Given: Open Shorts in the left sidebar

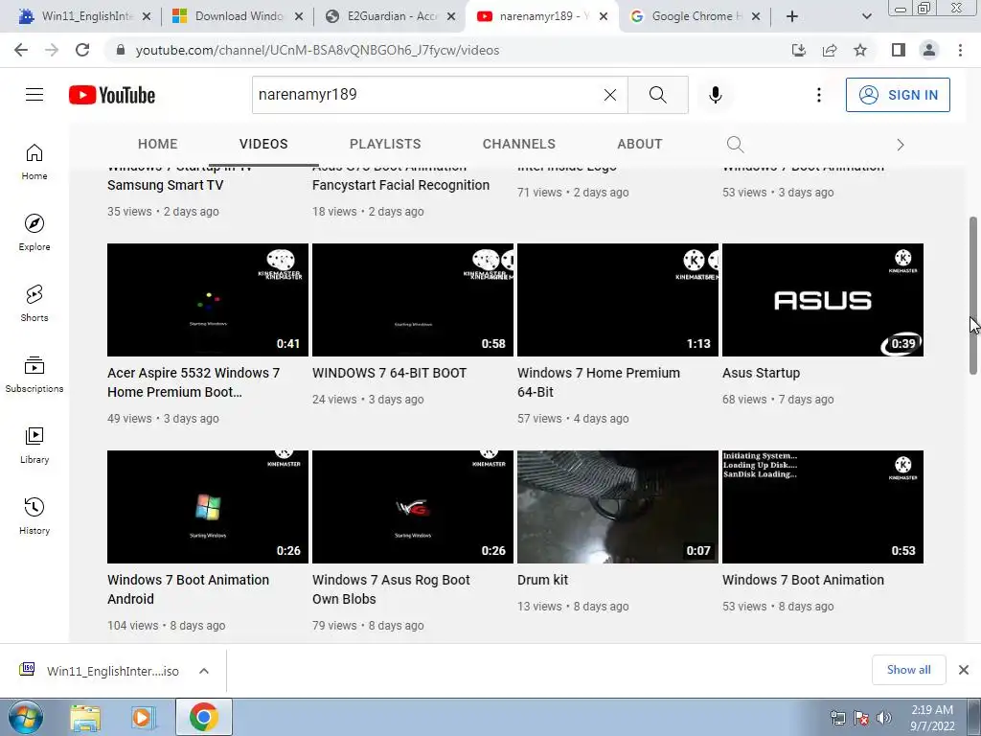Looking at the screenshot, I should click(34, 304).
